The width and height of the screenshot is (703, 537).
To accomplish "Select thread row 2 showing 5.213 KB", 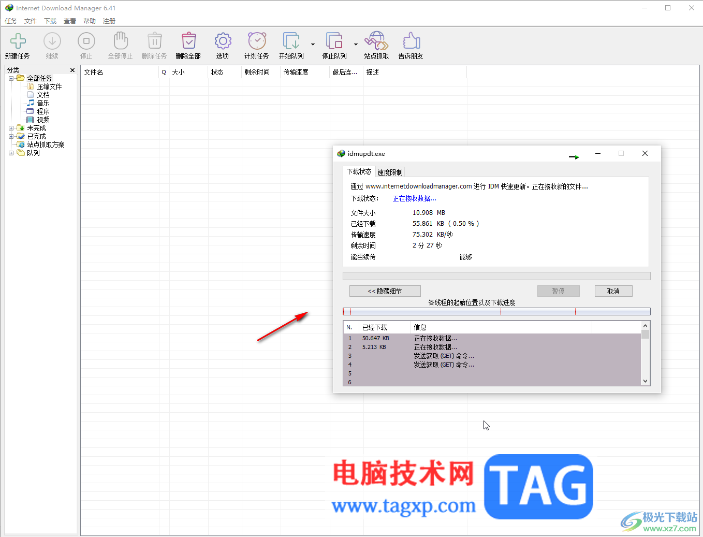I will point(492,347).
